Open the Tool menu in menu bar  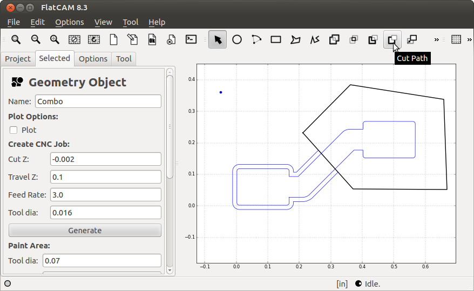click(x=130, y=22)
